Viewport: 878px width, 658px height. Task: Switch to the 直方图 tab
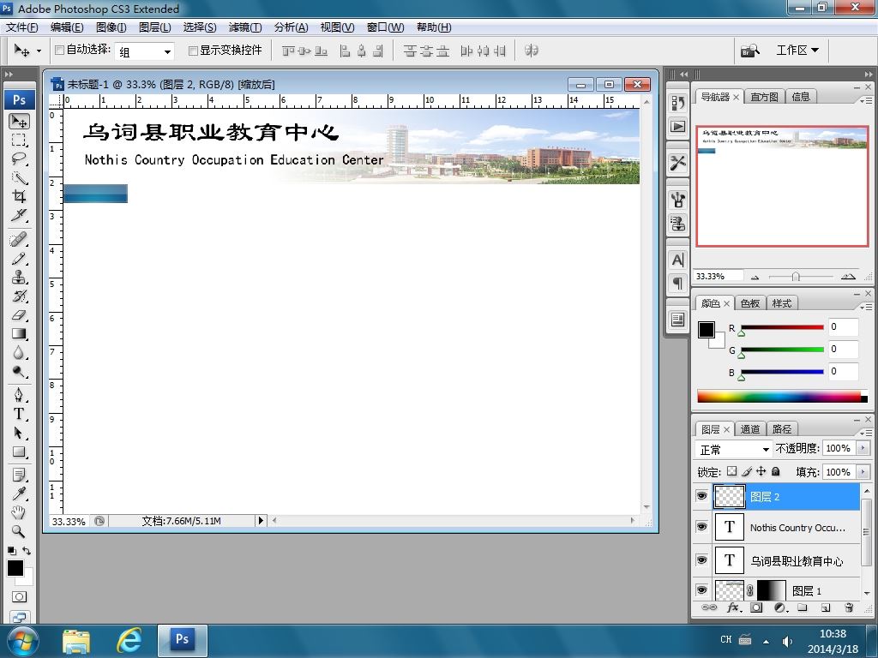tap(764, 97)
